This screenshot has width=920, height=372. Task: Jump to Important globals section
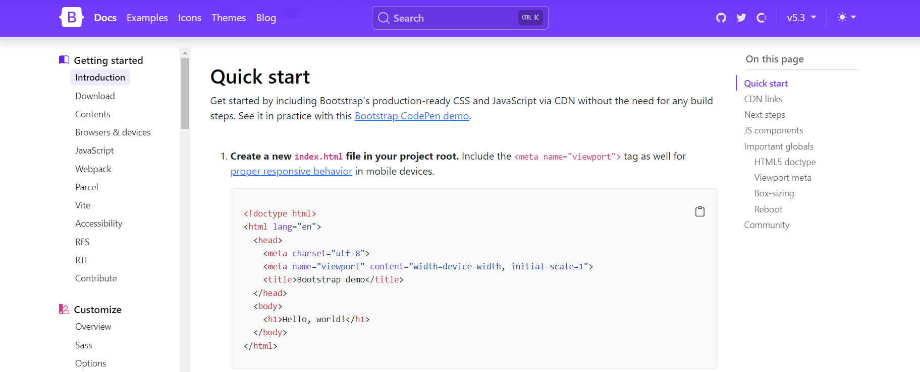(x=779, y=146)
